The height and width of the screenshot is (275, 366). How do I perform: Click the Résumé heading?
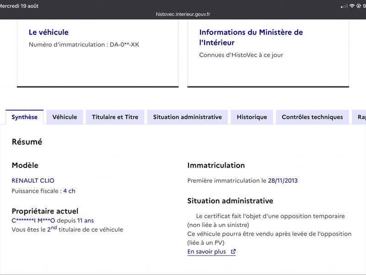coord(27,142)
